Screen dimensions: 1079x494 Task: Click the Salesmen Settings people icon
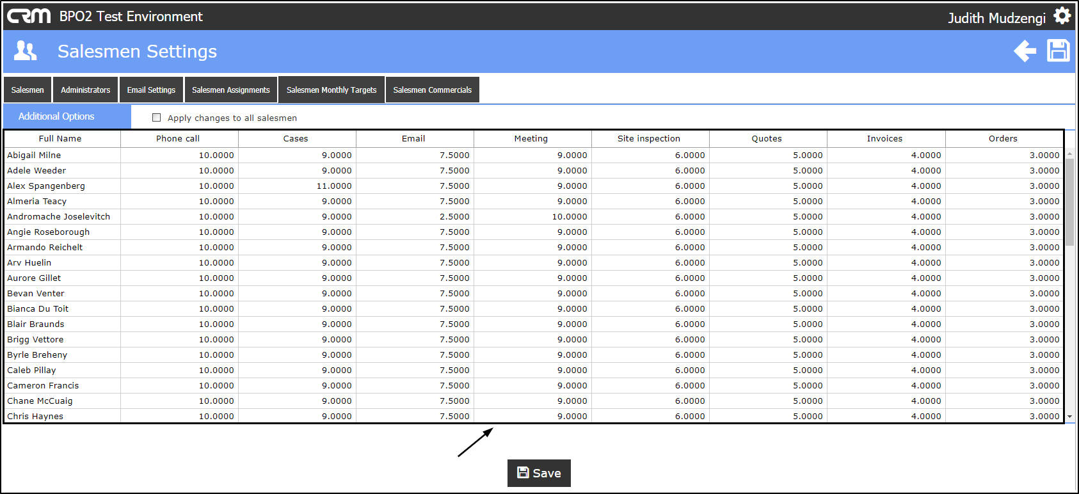pyautogui.click(x=26, y=51)
